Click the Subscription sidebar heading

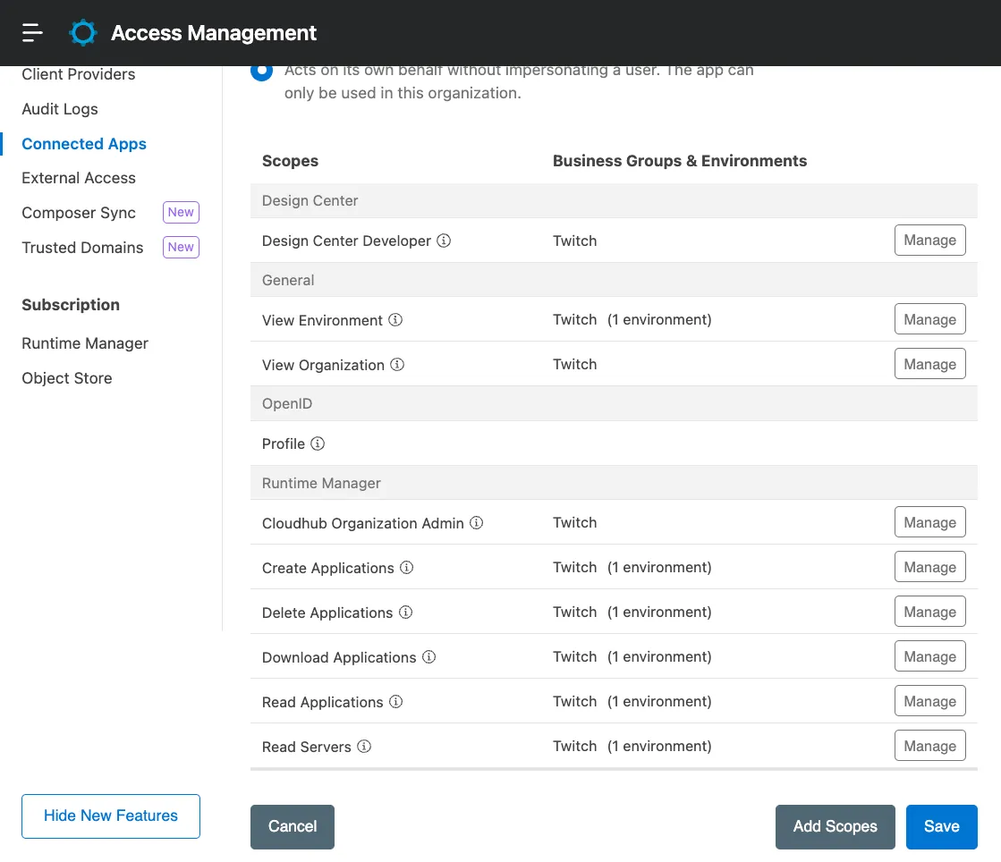(x=71, y=305)
